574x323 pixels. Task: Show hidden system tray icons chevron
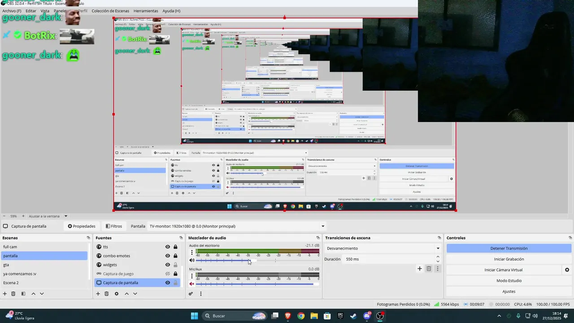[499, 316]
